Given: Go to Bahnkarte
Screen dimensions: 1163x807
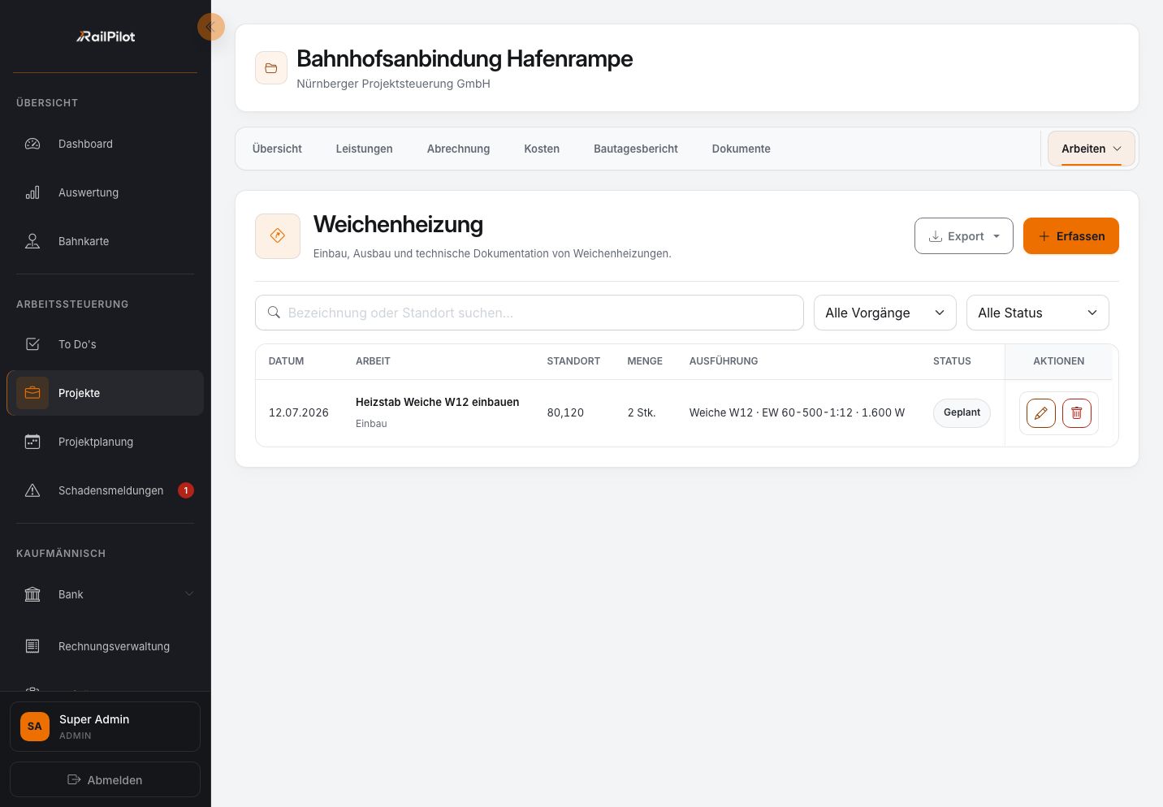Looking at the screenshot, I should (x=105, y=241).
